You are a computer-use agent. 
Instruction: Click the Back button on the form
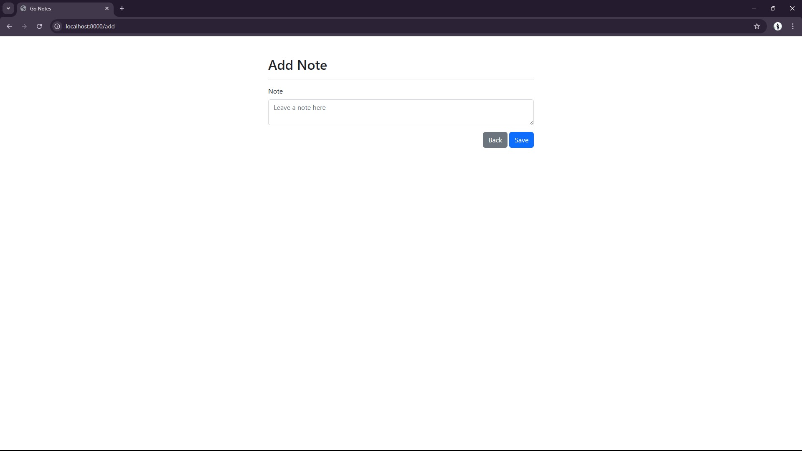[x=495, y=140]
